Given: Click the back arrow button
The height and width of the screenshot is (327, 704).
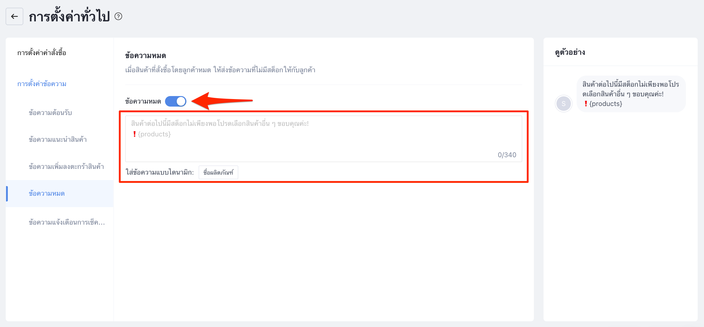Looking at the screenshot, I should point(14,16).
